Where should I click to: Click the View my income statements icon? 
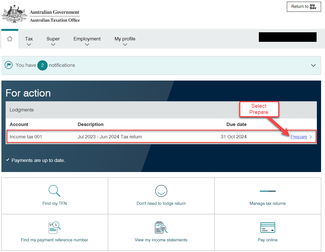pos(161,227)
